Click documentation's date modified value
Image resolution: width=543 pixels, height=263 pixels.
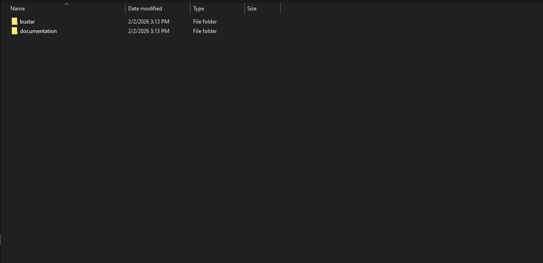tap(149, 31)
